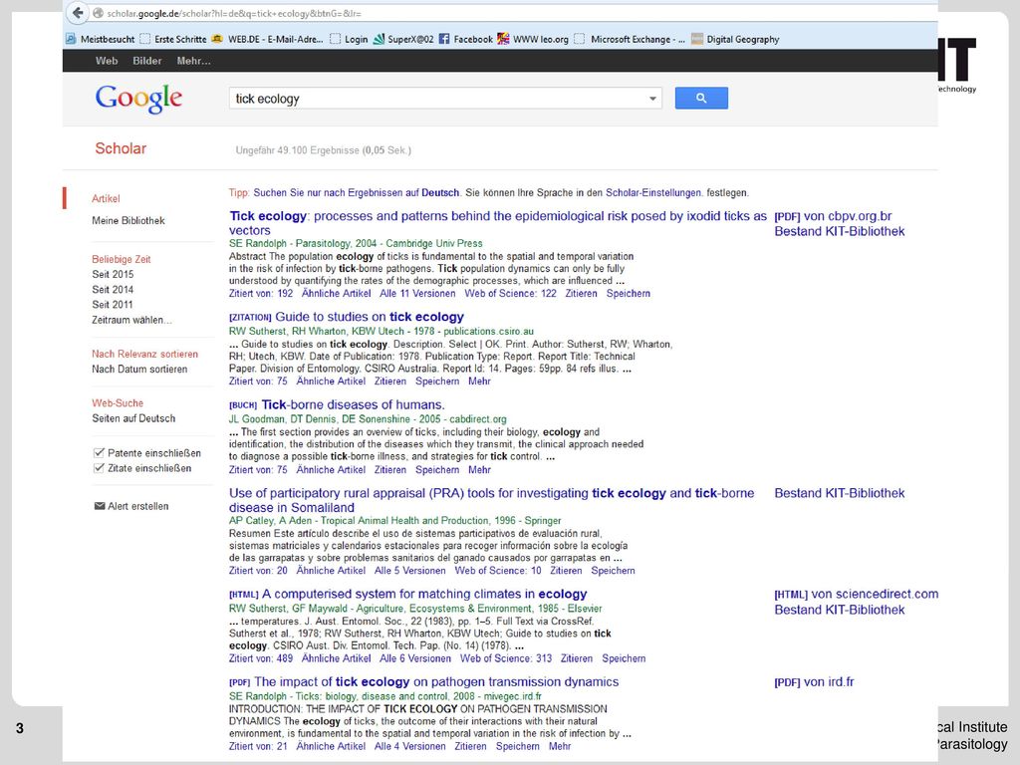Open the Digital Geography bookmark
This screenshot has width=1020, height=765.
735,39
